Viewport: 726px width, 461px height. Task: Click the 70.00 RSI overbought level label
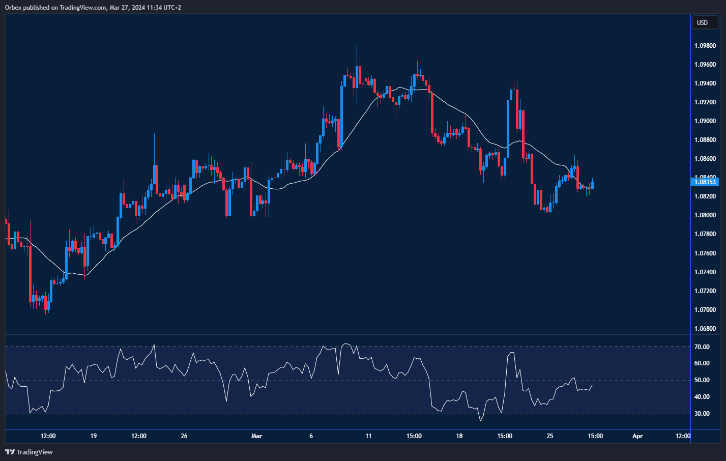pos(702,347)
